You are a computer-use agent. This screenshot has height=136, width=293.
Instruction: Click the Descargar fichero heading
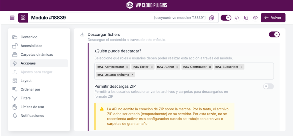[104, 35]
